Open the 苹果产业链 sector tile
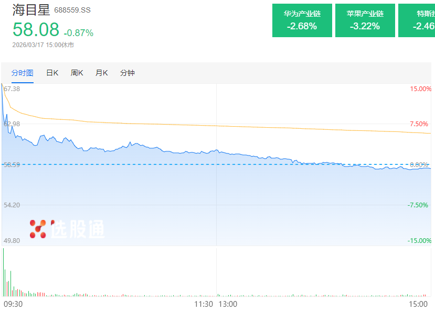The height and width of the screenshot is (311, 435). (x=365, y=20)
